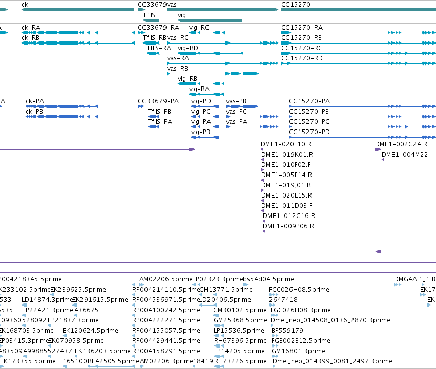Click EST Dmel_neb_014508_0136_2870.3prime

click(x=330, y=320)
